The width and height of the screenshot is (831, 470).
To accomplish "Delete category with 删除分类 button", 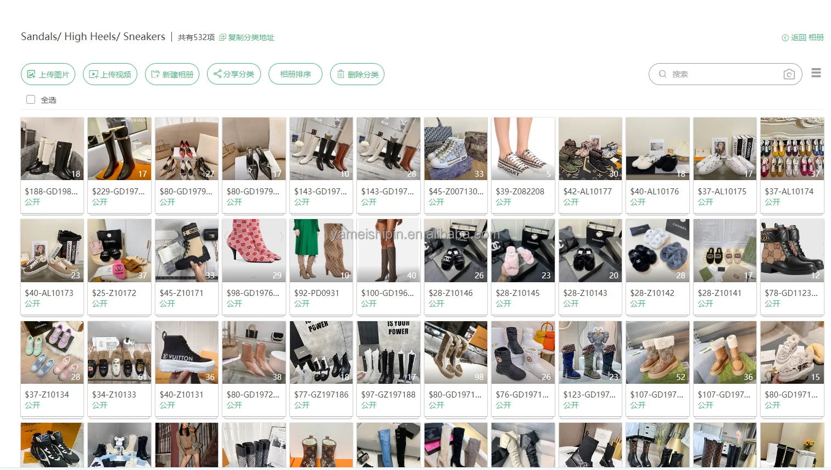I will pyautogui.click(x=357, y=74).
